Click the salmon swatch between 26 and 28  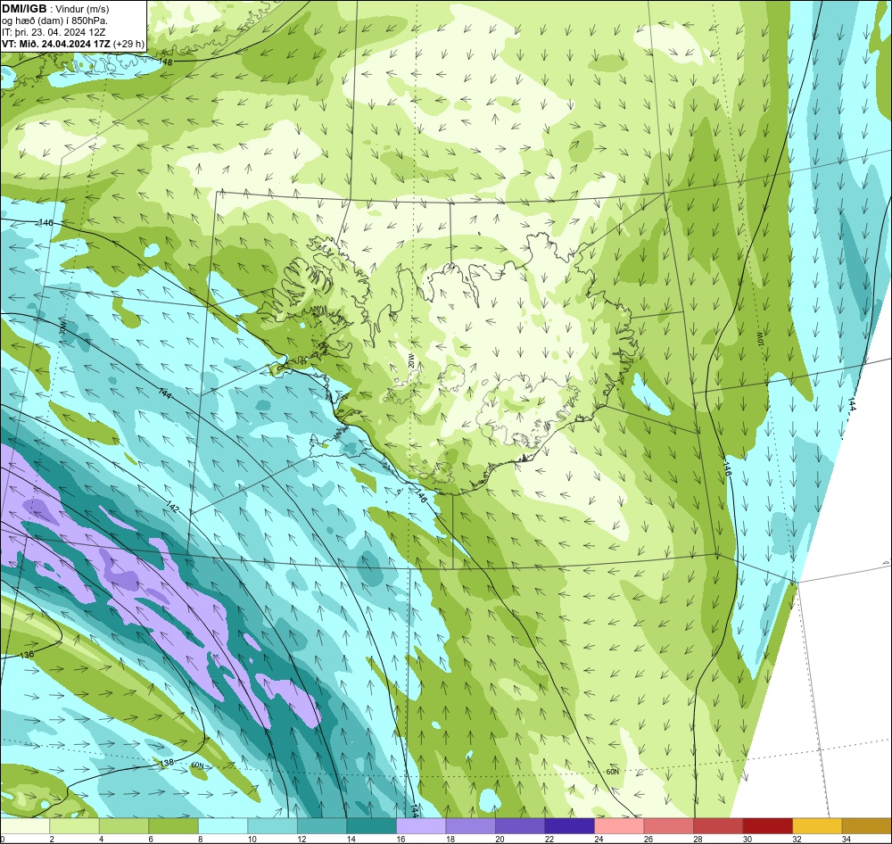tap(668, 826)
